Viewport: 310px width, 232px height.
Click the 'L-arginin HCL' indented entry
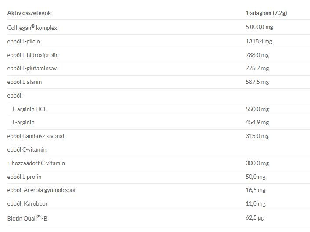pos(30,109)
